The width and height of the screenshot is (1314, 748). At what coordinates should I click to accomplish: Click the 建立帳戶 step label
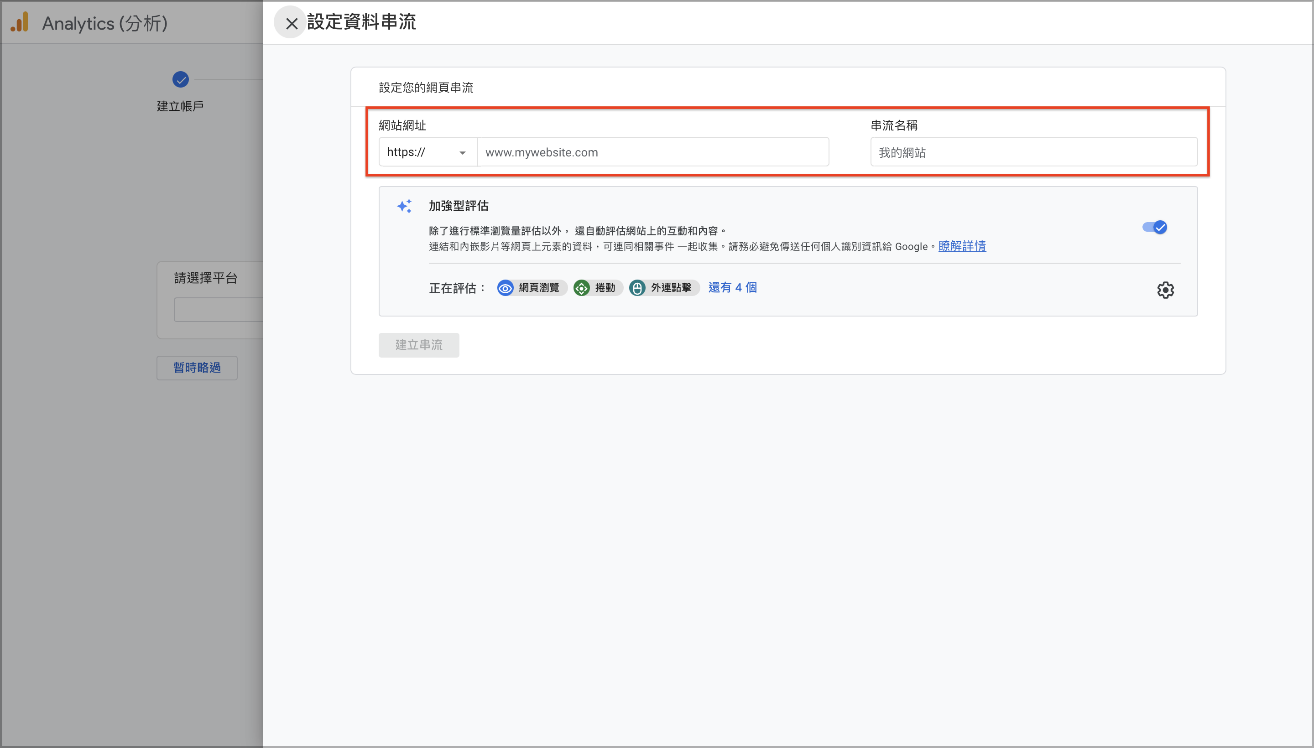[180, 106]
